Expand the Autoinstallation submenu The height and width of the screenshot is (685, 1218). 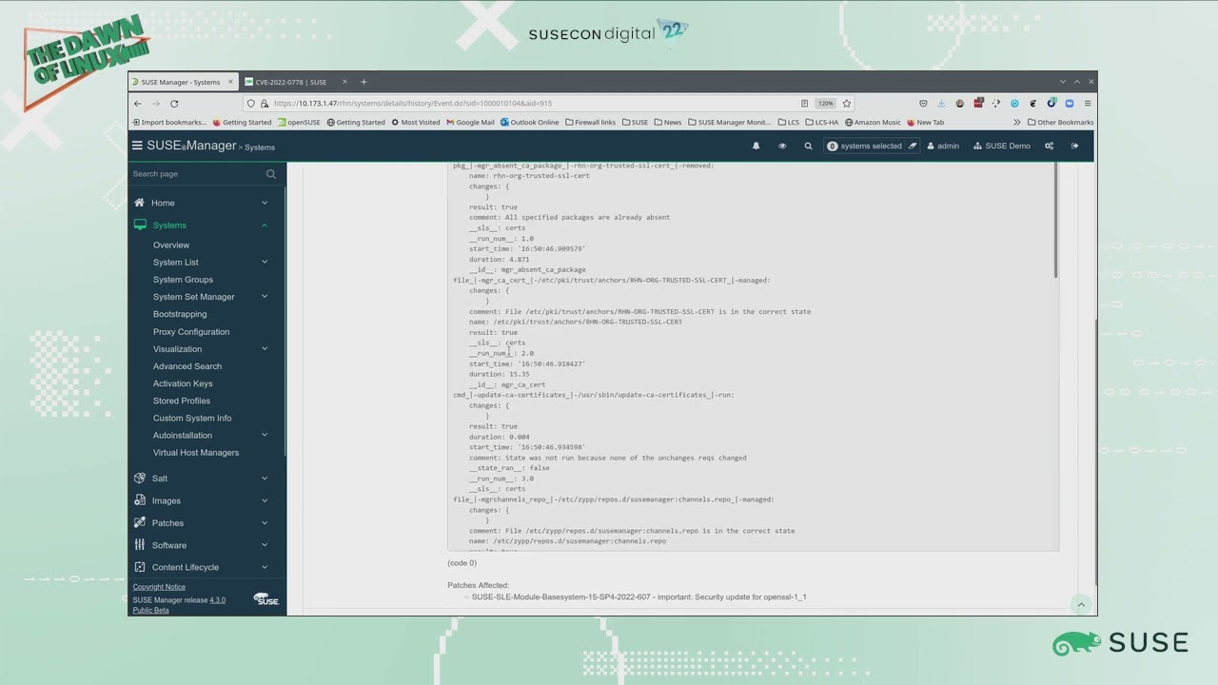(x=265, y=435)
